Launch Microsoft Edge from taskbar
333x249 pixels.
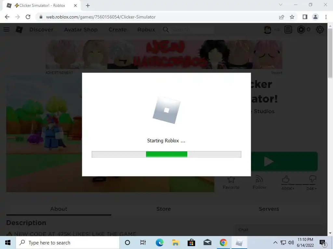coord(159,243)
